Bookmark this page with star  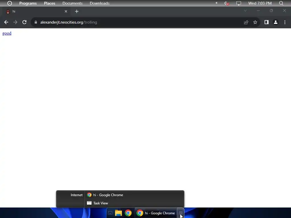click(x=255, y=22)
